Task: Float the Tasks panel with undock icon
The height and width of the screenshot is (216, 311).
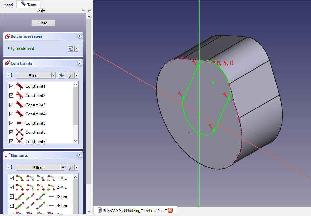Action: point(89,11)
